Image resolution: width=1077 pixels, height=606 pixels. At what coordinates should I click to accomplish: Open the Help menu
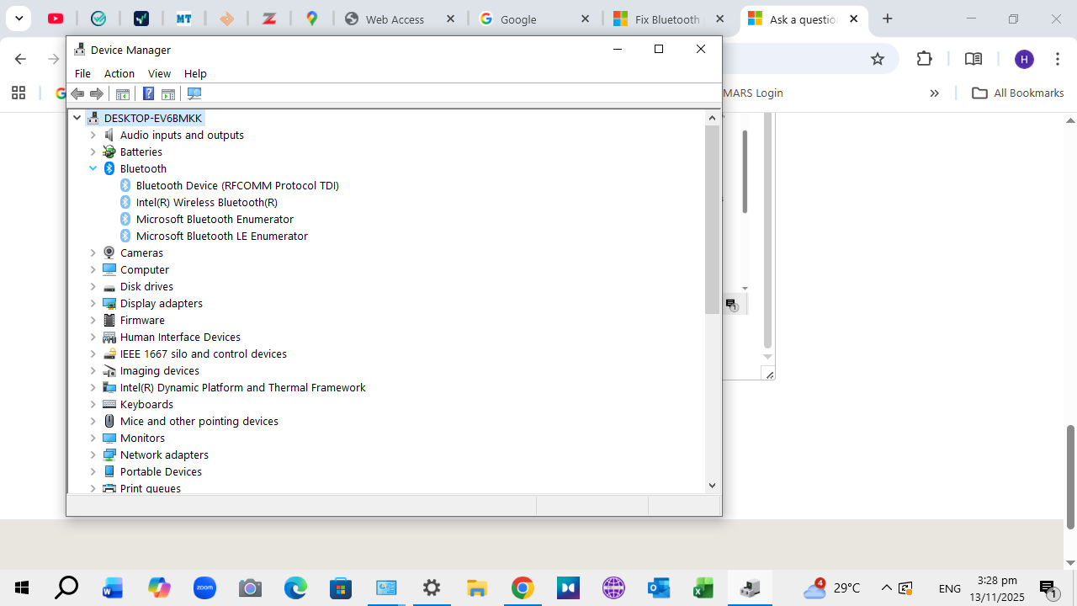click(x=195, y=73)
